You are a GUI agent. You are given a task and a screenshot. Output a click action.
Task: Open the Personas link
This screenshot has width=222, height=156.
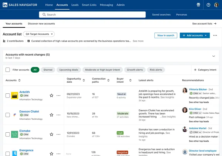click(182, 14)
